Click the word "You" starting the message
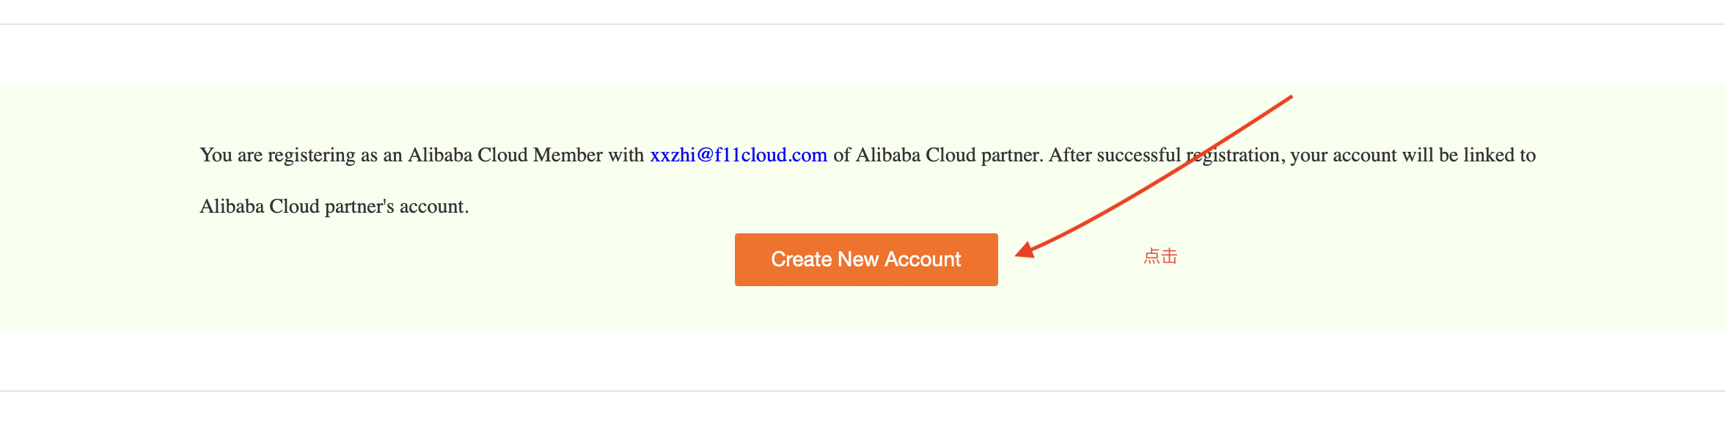 (x=216, y=155)
